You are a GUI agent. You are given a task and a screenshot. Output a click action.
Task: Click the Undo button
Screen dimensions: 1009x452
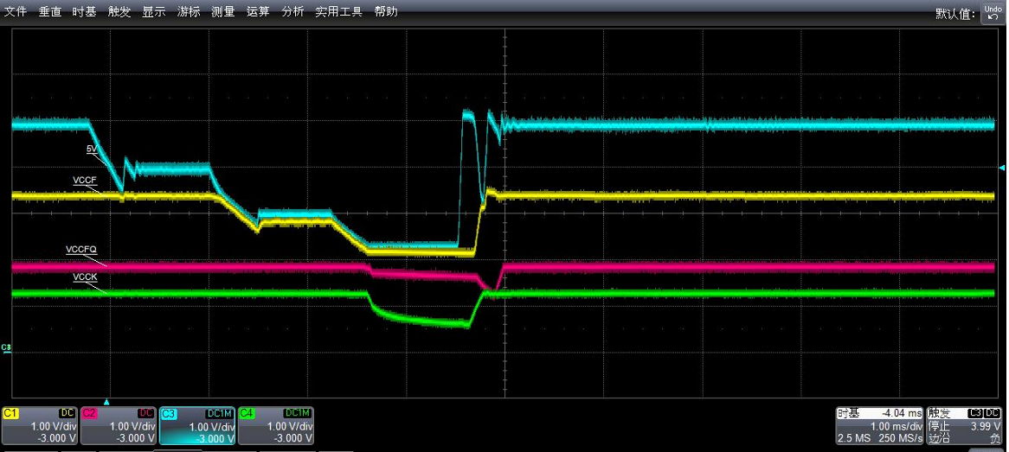pos(993,12)
